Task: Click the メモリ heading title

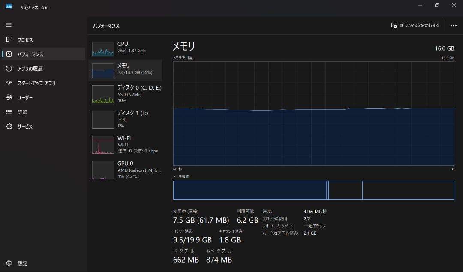Action: 183,46
